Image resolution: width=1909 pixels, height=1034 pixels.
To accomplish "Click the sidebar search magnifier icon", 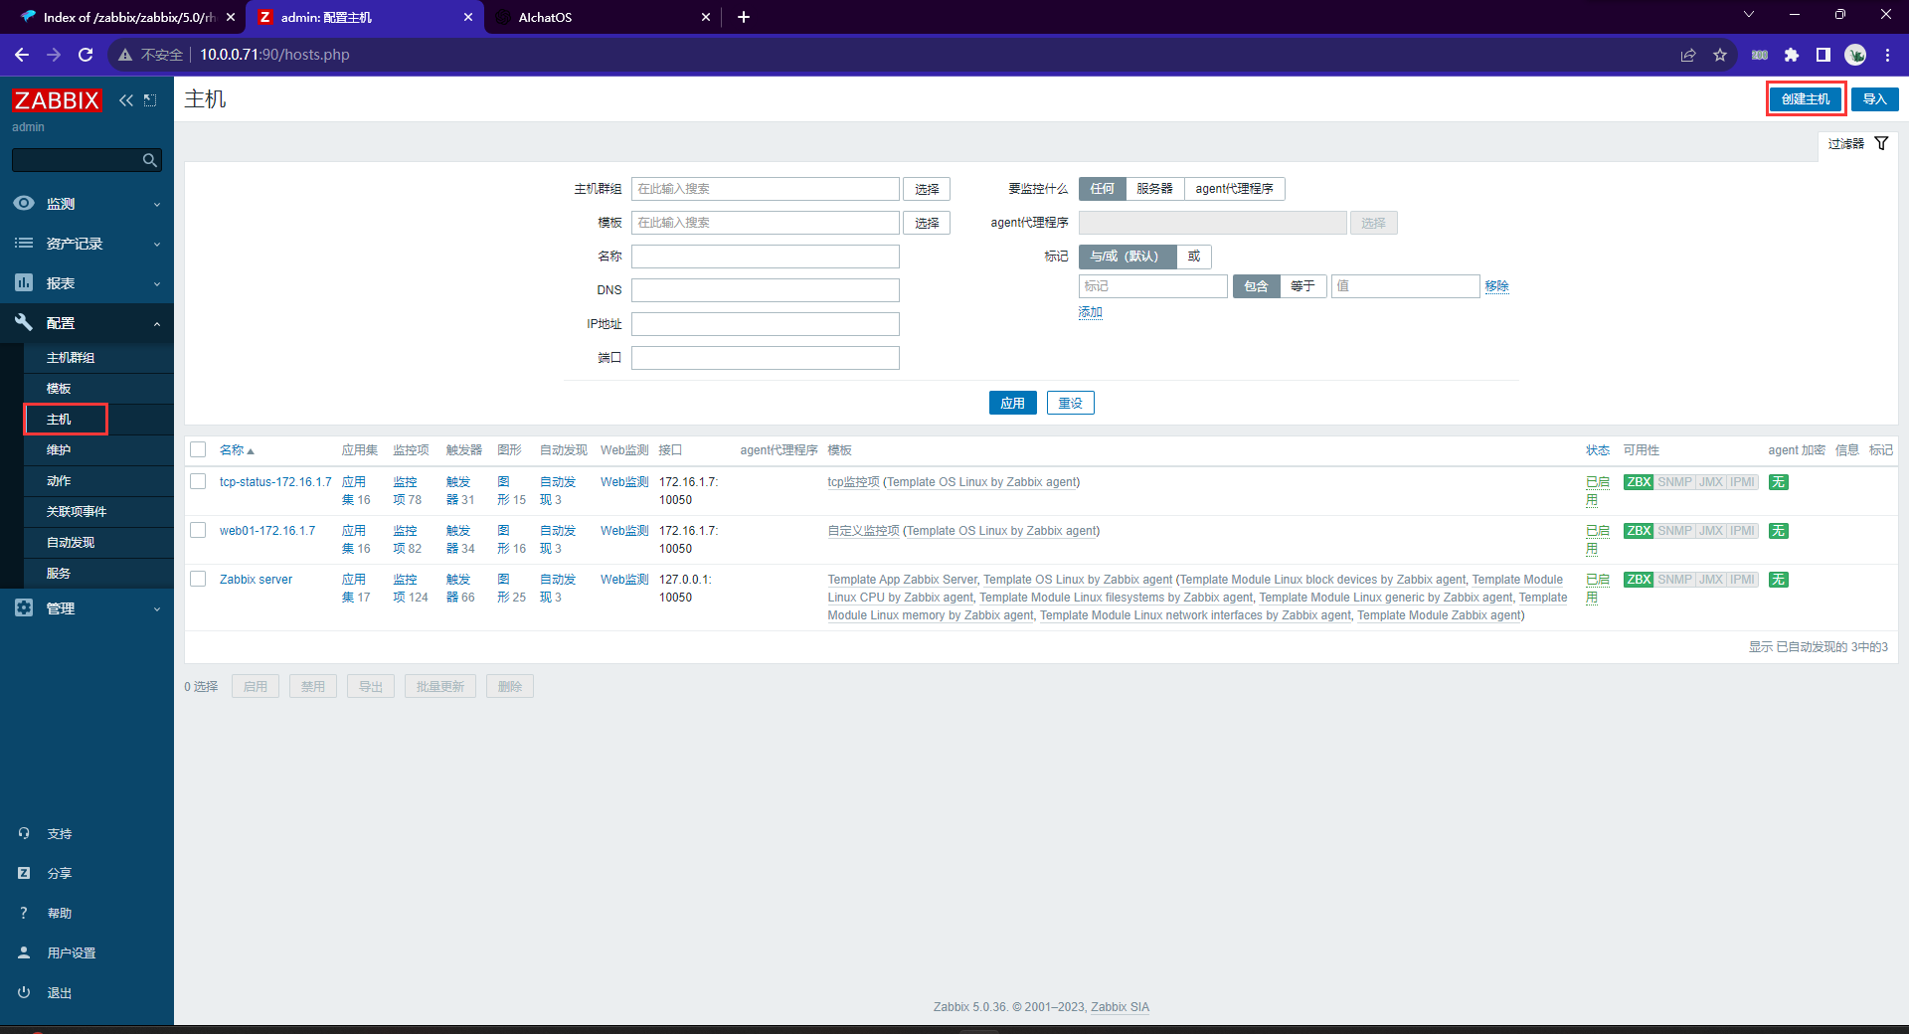I will tap(150, 160).
